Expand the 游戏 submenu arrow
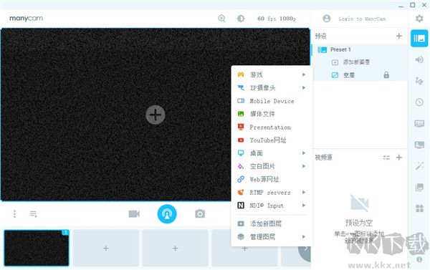Screen dimensions: 430x270 [x=304, y=74]
